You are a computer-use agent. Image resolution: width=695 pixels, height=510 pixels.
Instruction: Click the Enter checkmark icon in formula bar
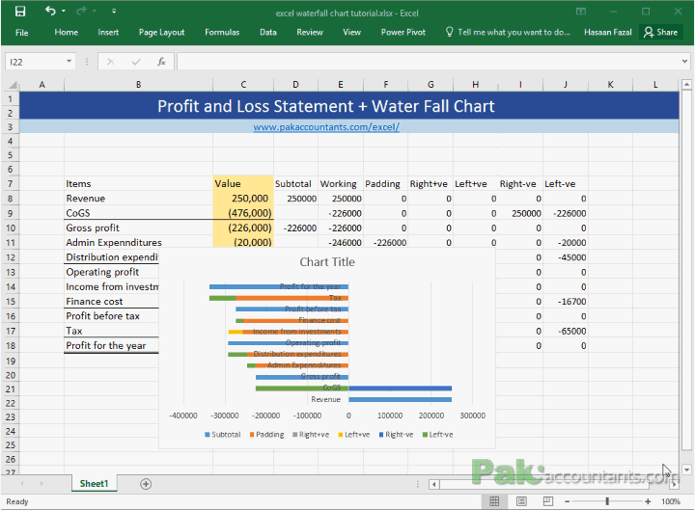136,62
